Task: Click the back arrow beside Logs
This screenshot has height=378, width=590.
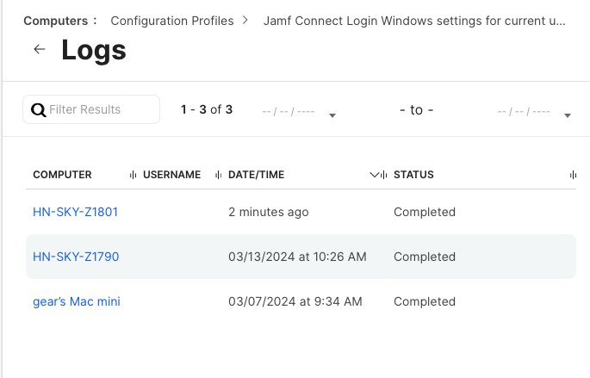Action: coord(39,50)
